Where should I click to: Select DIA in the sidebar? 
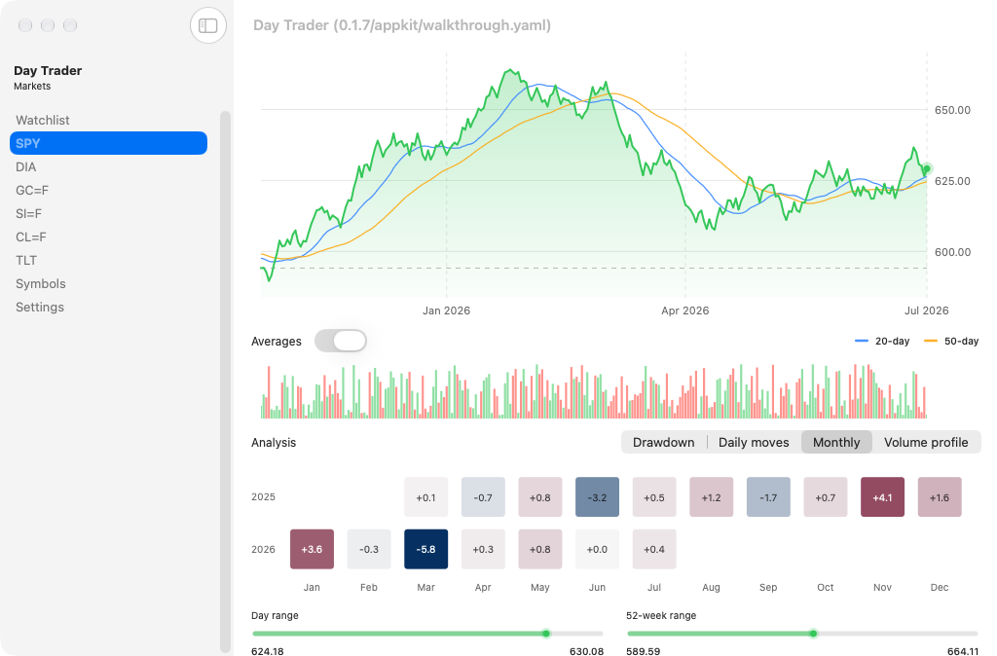(x=108, y=166)
